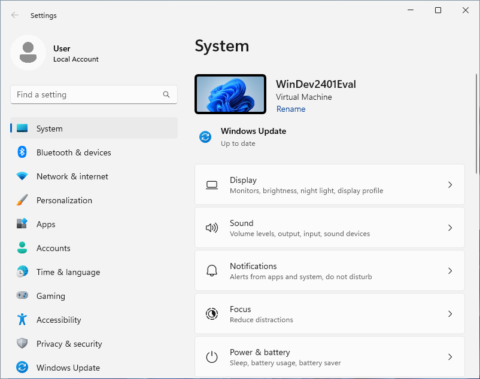The height and width of the screenshot is (379, 480).
Task: Expand Display settings via its chevron
Action: pyautogui.click(x=450, y=185)
